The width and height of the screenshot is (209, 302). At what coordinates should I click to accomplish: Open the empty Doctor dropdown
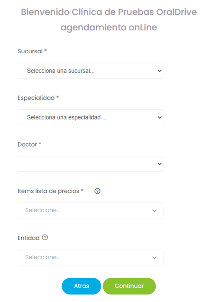pyautogui.click(x=90, y=164)
